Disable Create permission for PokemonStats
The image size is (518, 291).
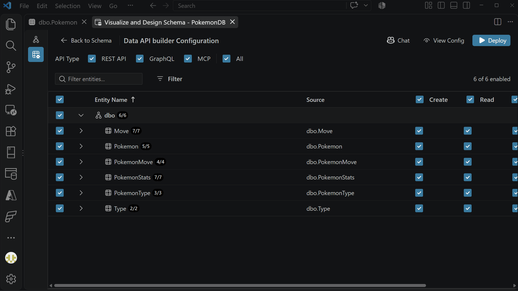[x=419, y=177]
